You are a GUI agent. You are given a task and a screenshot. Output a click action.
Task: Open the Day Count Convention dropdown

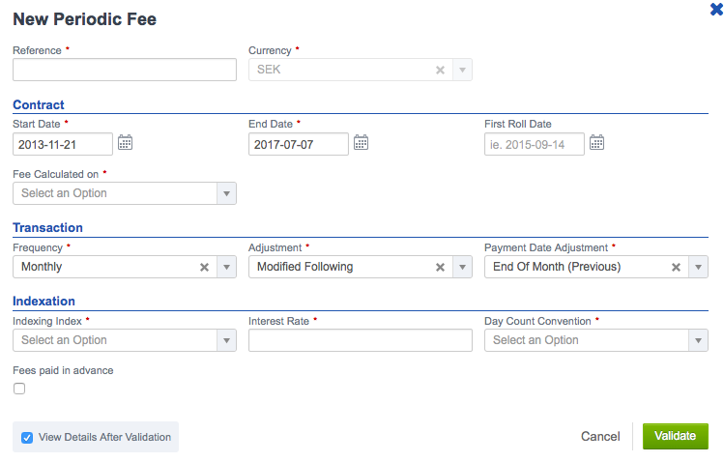pyautogui.click(x=596, y=340)
